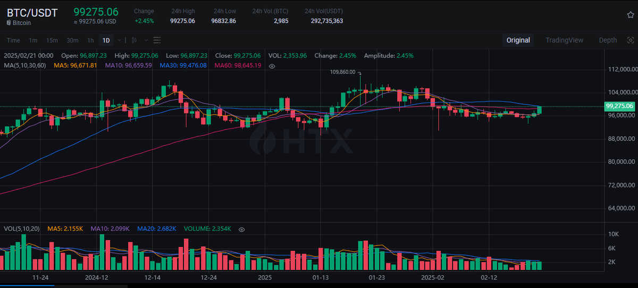Click the 2025/02/21 00:00 candle date
The height and width of the screenshot is (288, 638).
pos(28,55)
